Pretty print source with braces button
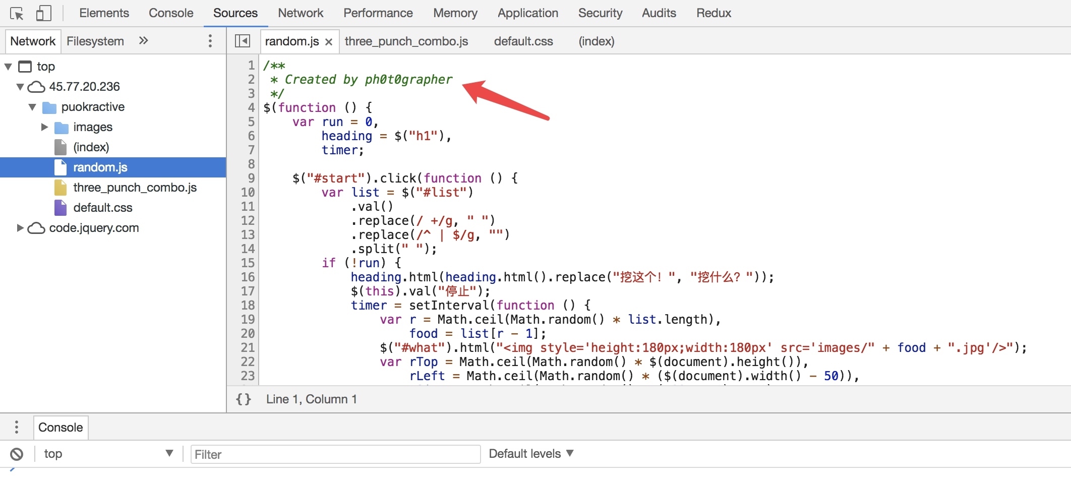Image resolution: width=1071 pixels, height=481 pixels. pos(244,399)
